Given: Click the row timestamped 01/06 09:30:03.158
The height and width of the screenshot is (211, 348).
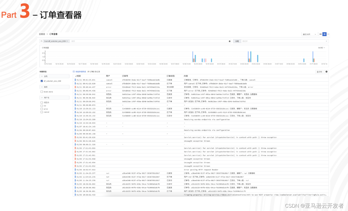Looking at the screenshot, I should click(x=201, y=134).
